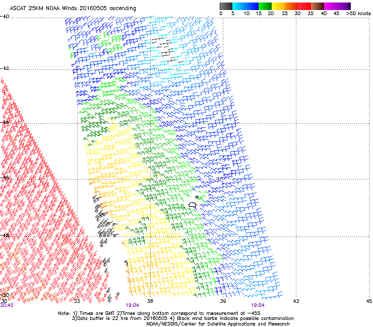
Task: Click the "-48" latitude axis label
Action: [x=5, y=235]
